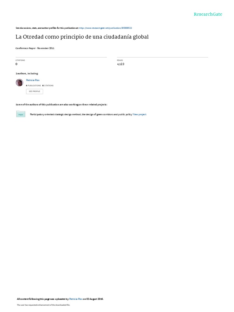The image size is (234, 312).
Task: Select the 4 PUBLICATIONS stat
Action: pos(34,86)
